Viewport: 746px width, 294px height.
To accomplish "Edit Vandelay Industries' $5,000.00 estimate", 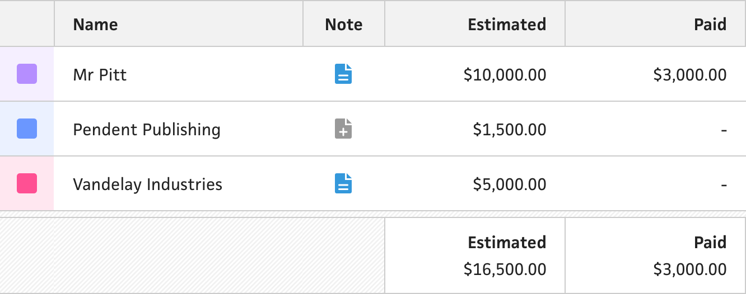I will tap(510, 184).
